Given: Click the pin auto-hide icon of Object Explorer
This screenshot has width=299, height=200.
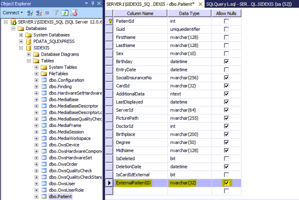Looking at the screenshot, I should [93, 3].
